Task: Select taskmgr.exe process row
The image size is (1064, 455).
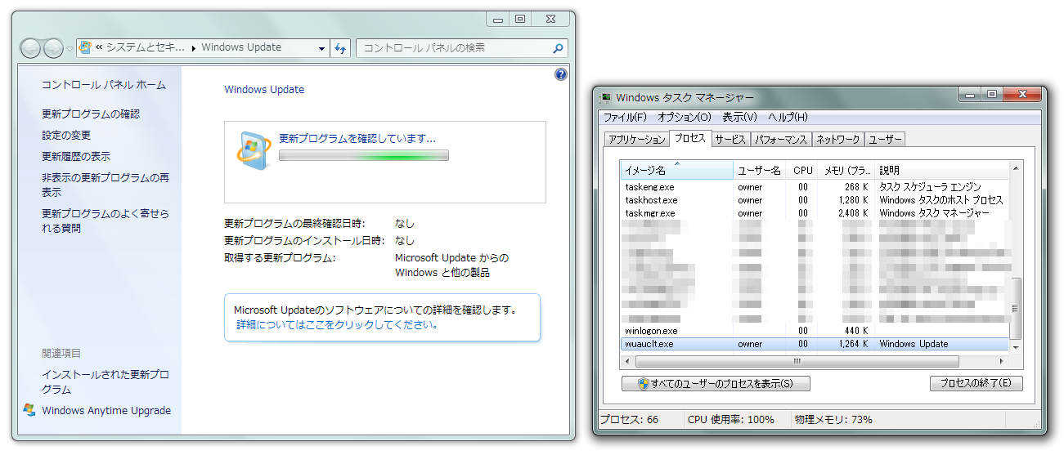Action: (815, 213)
